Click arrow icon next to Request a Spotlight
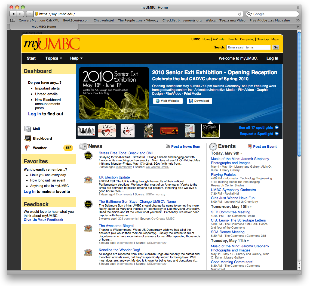 (x=277, y=134)
